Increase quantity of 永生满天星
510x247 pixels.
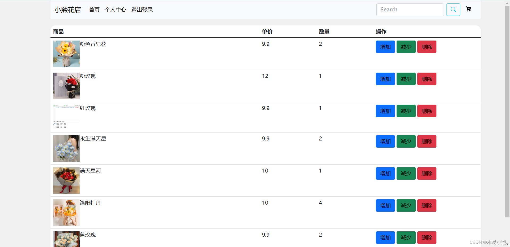point(385,142)
